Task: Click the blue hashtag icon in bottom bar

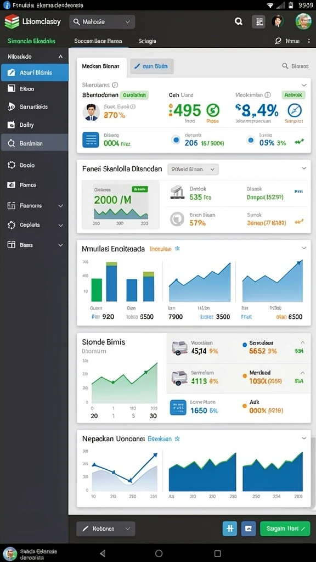Action: coord(230,529)
